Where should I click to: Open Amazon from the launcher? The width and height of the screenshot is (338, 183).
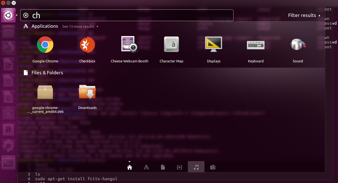click(8, 129)
